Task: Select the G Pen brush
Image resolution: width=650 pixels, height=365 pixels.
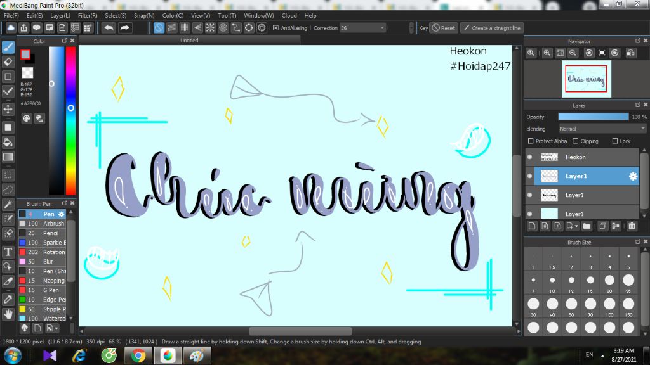Action: 42,290
